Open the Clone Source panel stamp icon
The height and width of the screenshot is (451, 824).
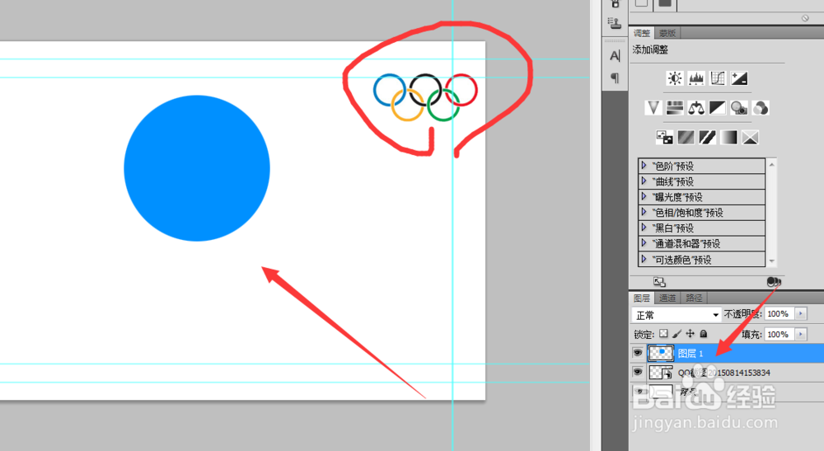615,22
